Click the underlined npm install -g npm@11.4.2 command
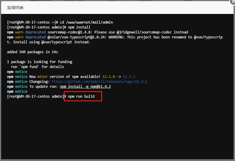The width and height of the screenshot is (235, 161). (x=85, y=87)
